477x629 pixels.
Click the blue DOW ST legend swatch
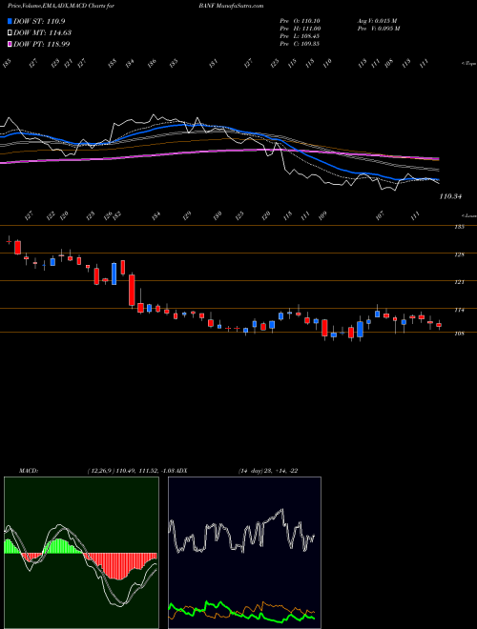tap(10, 21)
